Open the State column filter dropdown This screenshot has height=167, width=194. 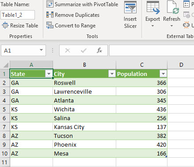coord(49,74)
